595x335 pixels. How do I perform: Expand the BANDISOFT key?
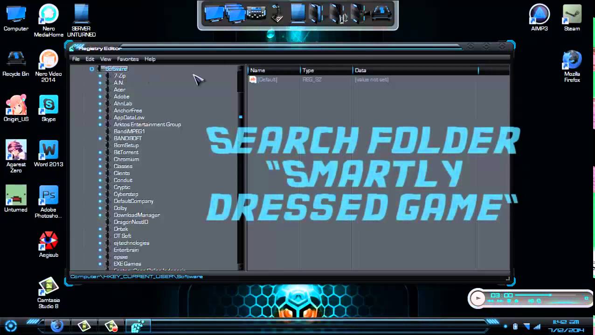tap(100, 139)
